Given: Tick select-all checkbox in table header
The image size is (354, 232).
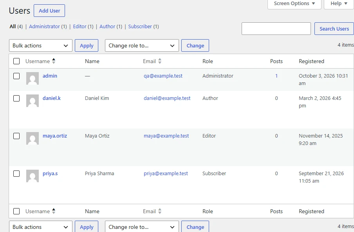Looking at the screenshot, I should tap(16, 61).
